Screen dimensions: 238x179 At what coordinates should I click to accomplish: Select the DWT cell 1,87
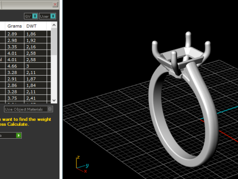(x=35, y=79)
